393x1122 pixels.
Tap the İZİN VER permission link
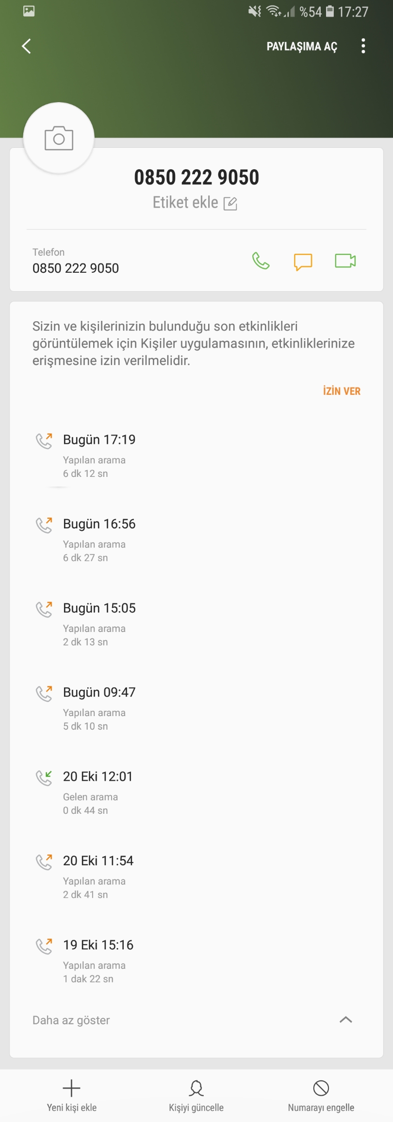point(342,391)
